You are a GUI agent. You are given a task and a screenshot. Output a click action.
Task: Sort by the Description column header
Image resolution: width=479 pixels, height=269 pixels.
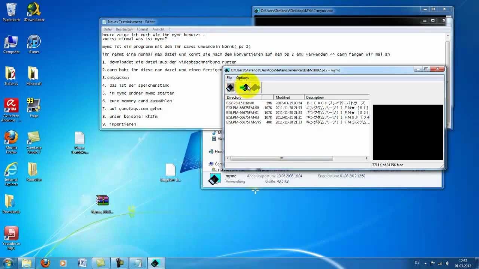(337, 97)
